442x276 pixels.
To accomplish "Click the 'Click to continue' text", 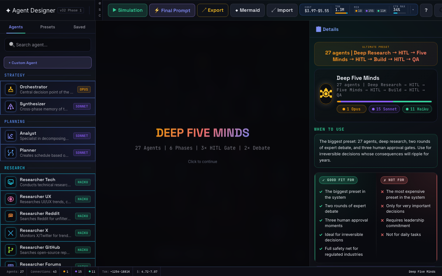I will (203, 162).
